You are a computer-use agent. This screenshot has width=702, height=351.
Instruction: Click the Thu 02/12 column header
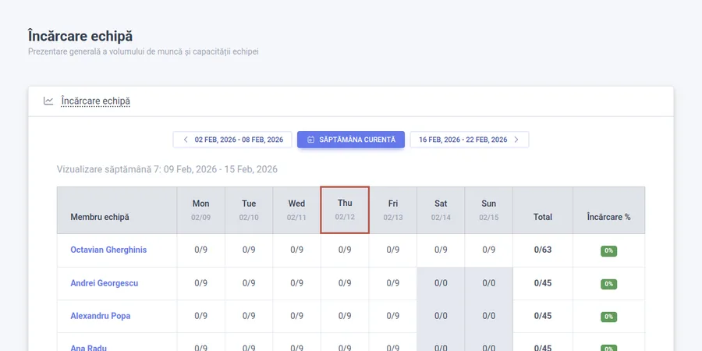click(345, 210)
